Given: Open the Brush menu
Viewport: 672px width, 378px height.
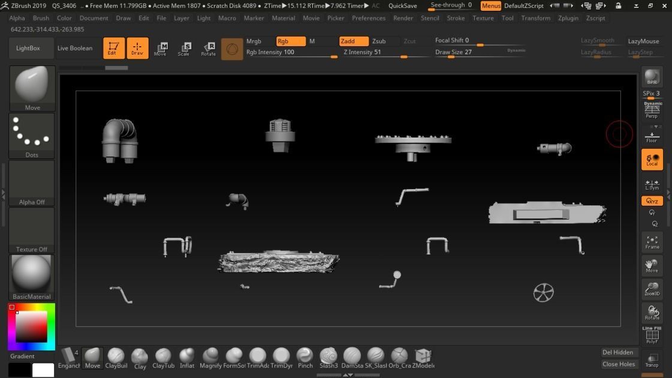Looking at the screenshot, I should coord(41,18).
